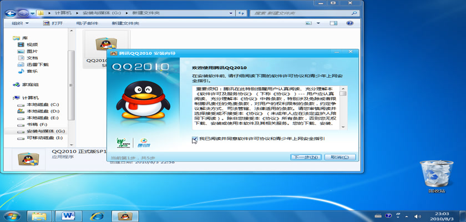Open Internet Explorer from the taskbar

click(97, 215)
